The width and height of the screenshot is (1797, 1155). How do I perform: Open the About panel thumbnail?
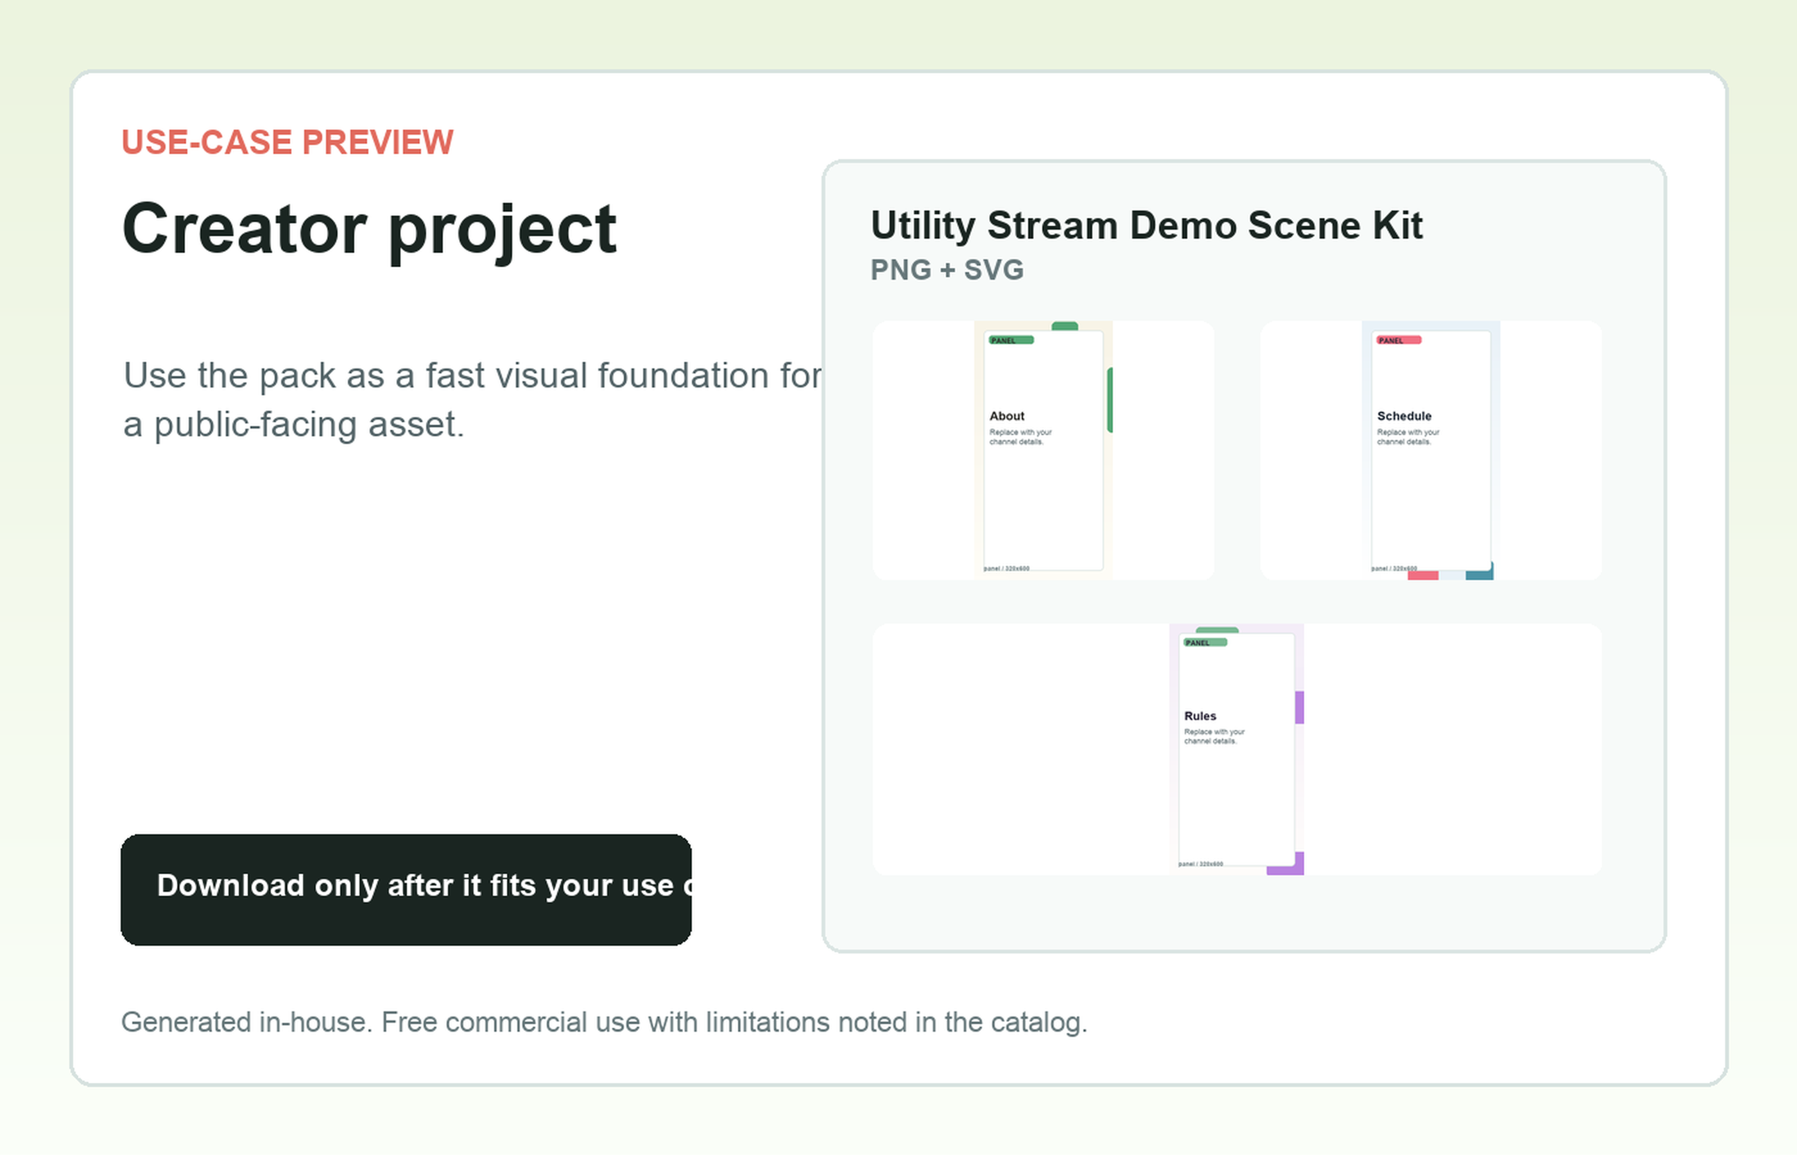[1042, 450]
